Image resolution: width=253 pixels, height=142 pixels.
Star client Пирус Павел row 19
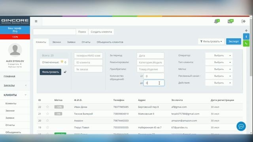(x=47, y=127)
